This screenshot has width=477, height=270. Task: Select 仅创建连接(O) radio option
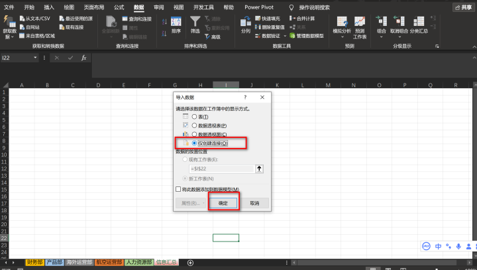point(194,143)
